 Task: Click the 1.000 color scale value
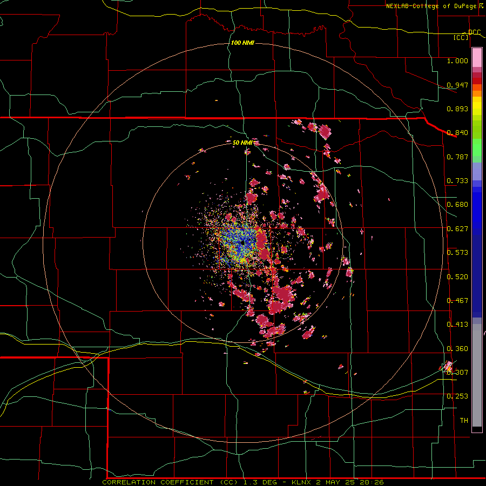(457, 60)
